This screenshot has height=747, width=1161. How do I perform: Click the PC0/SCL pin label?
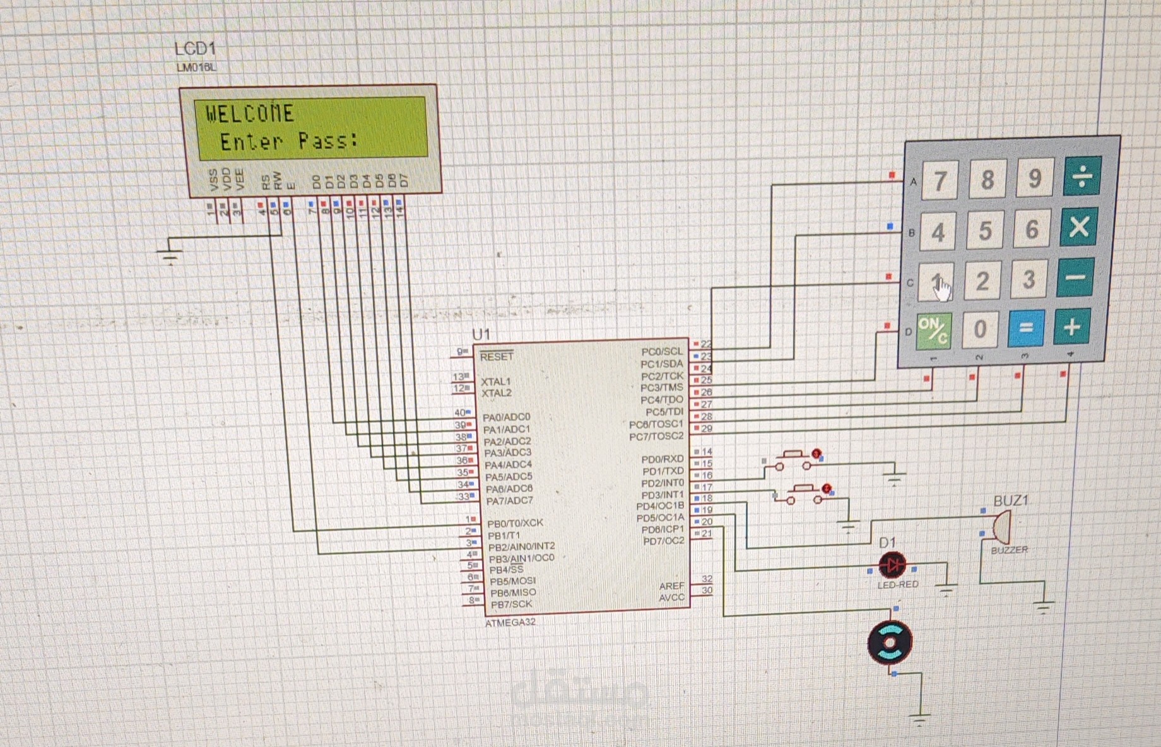click(662, 351)
